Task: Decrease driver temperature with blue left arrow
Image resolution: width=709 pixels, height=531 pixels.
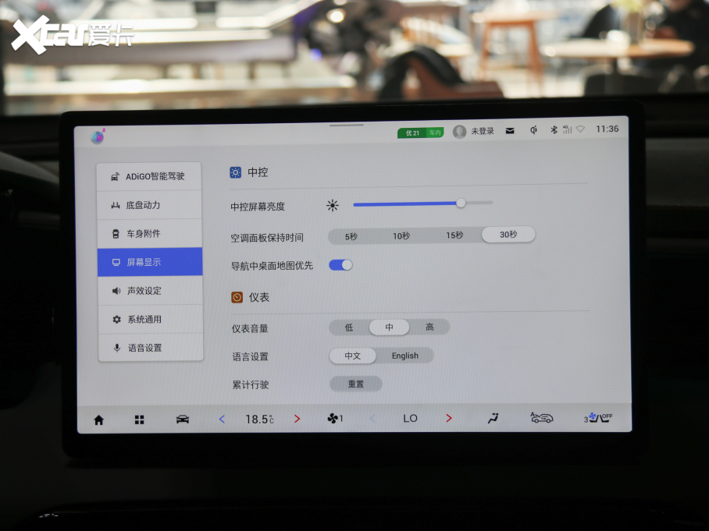Action: tap(222, 419)
